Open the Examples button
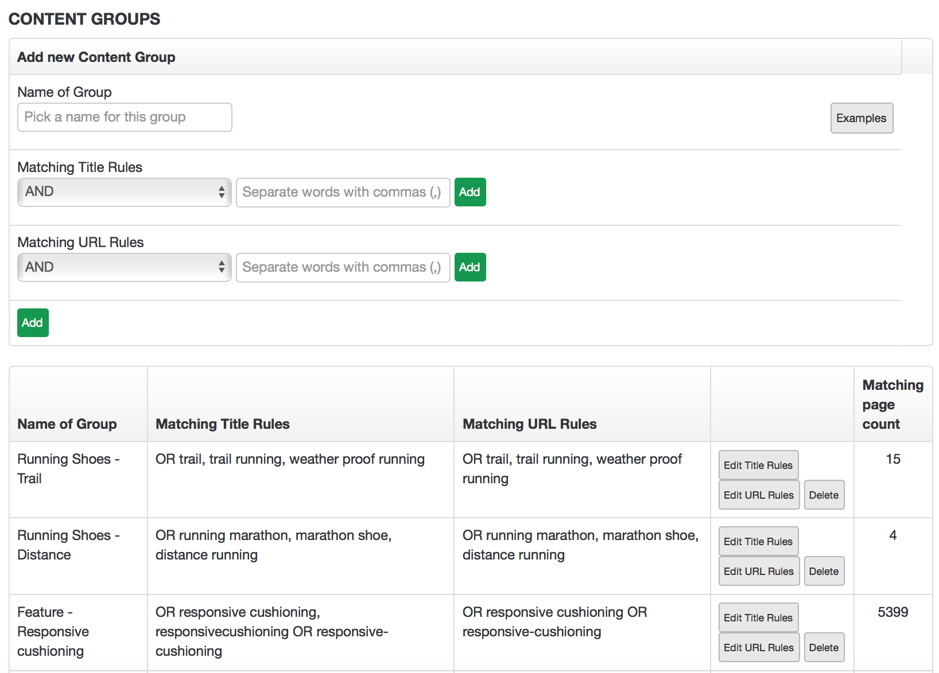 [x=861, y=118]
